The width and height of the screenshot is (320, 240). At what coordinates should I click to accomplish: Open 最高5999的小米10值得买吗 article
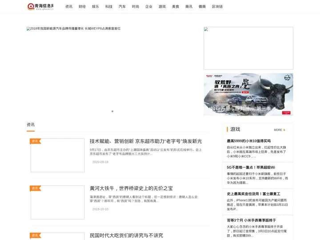pos(248,141)
